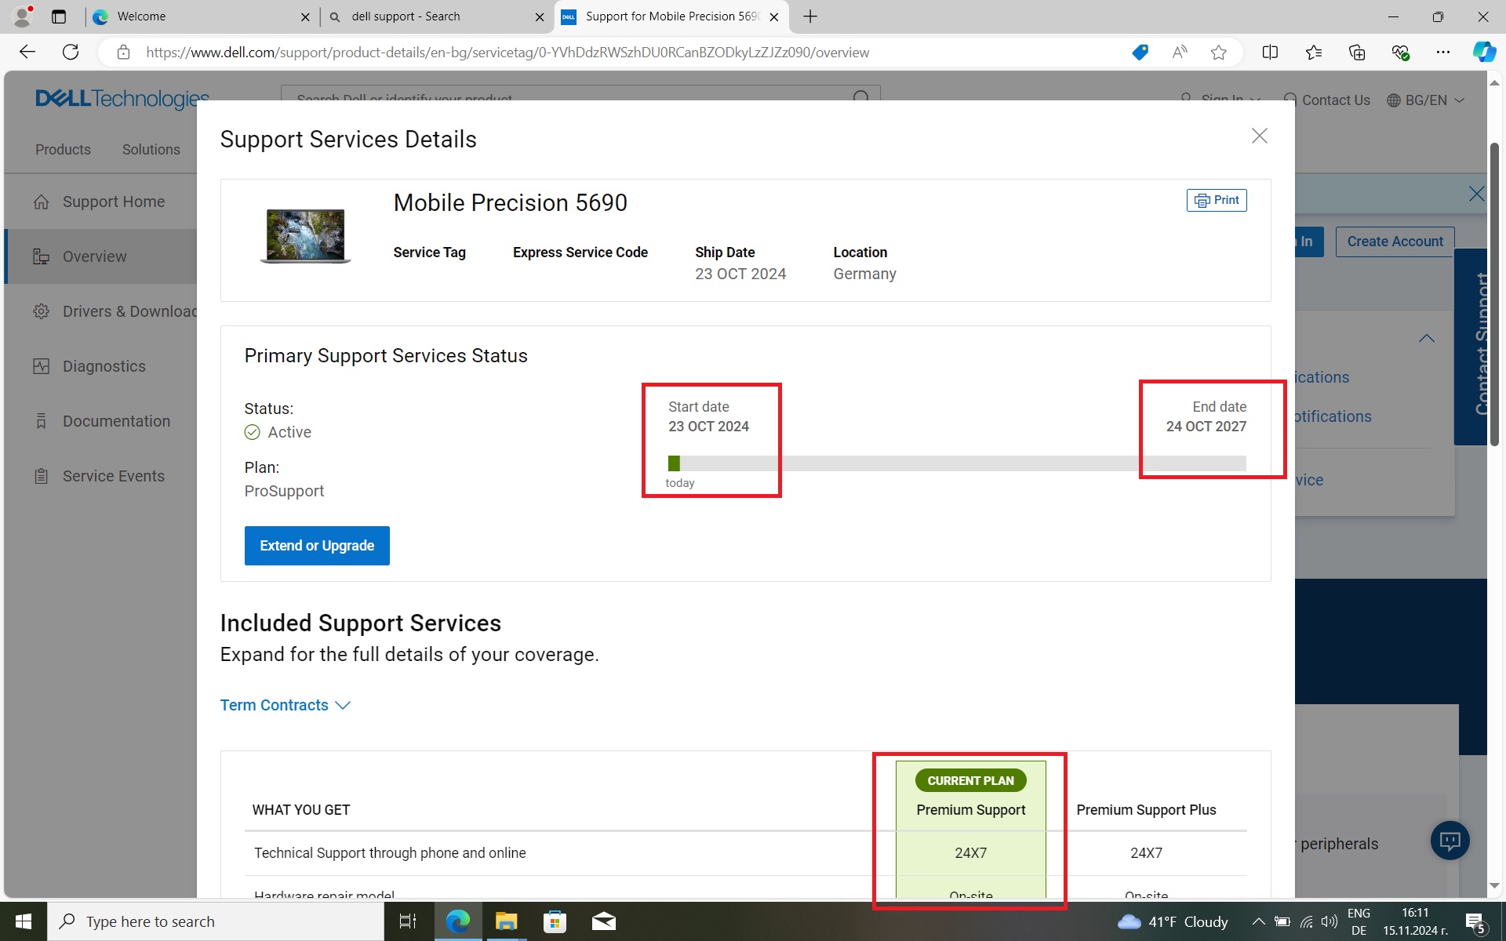Open Microsoft Store from taskbar

555,921
